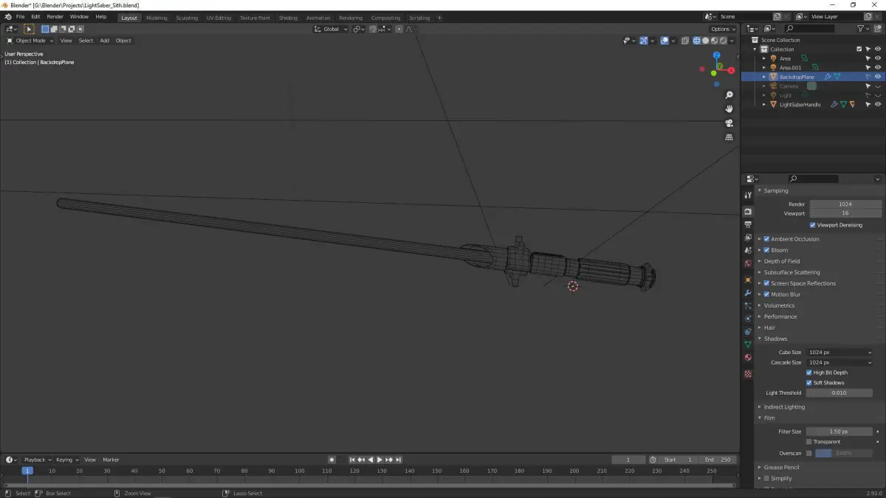Select solid viewport shading

[x=705, y=41]
